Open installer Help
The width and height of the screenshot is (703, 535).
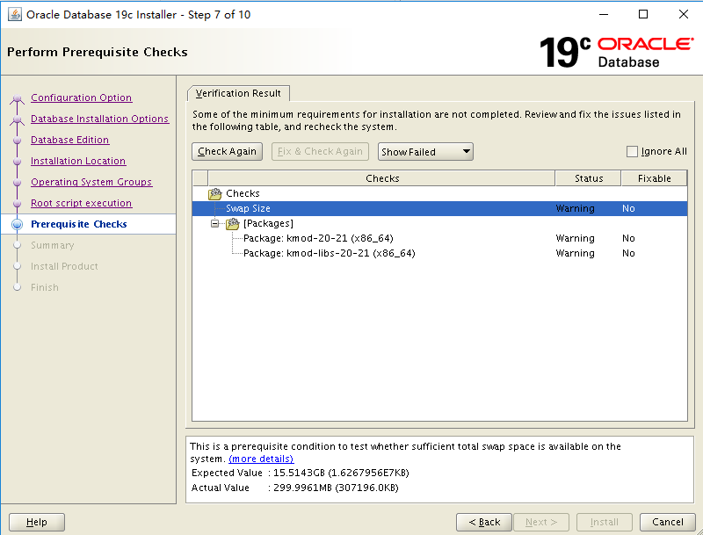pos(36,522)
